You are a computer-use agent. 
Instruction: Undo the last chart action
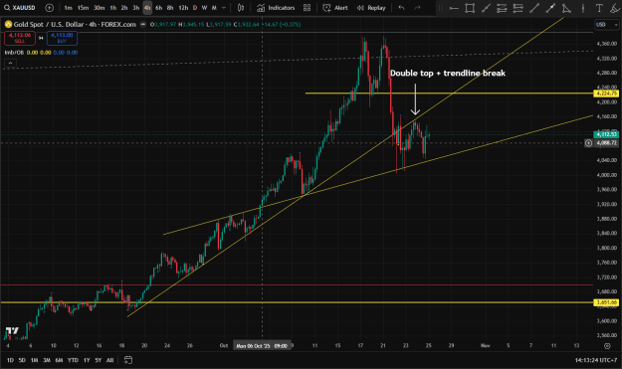coord(401,8)
